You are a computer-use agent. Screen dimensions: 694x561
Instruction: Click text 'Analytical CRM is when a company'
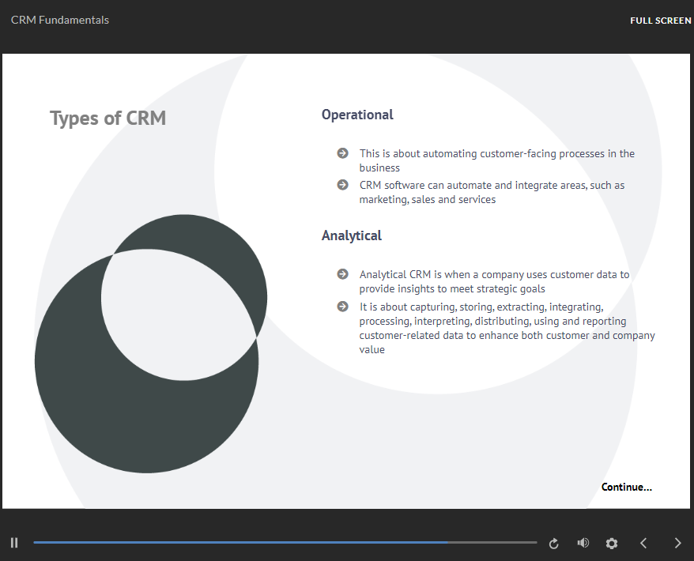494,281
